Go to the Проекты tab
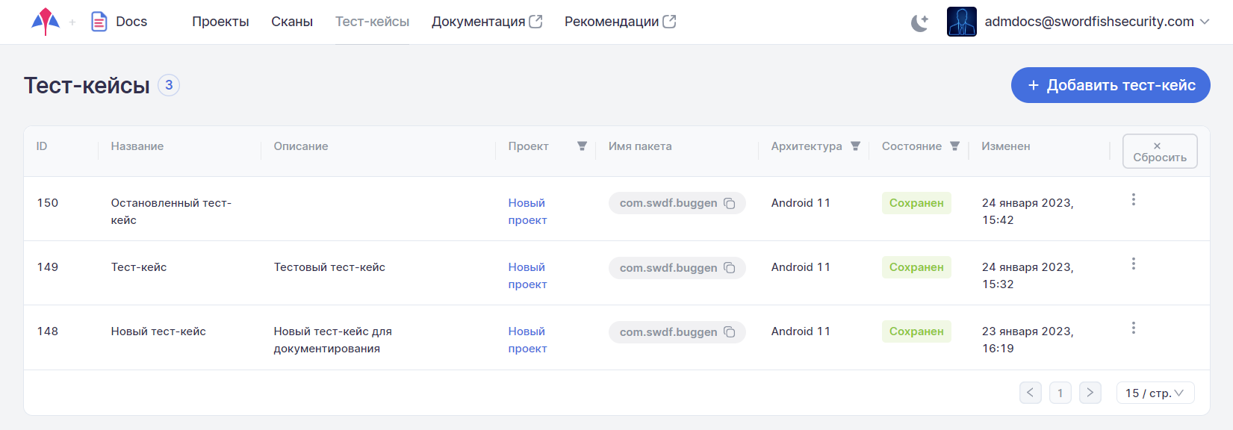Image resolution: width=1233 pixels, height=430 pixels. [220, 22]
